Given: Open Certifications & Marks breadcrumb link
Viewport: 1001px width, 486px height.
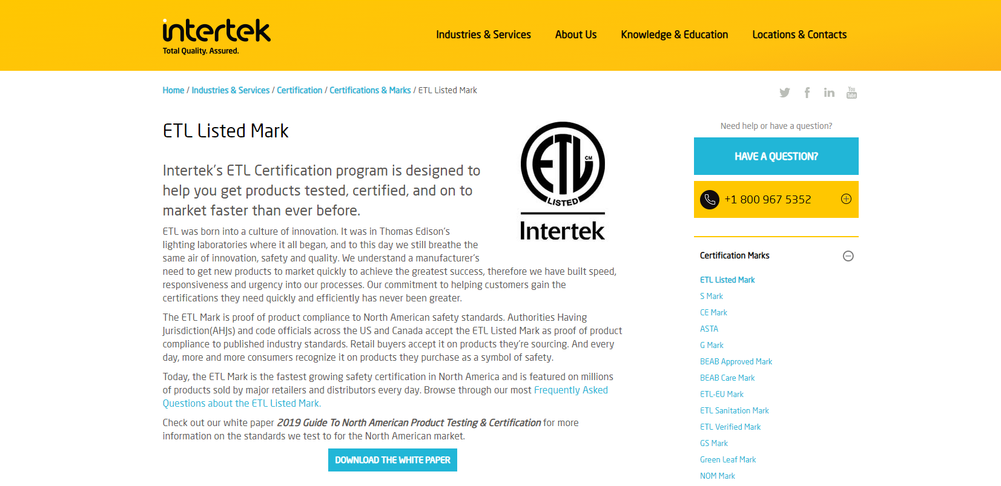Looking at the screenshot, I should (x=370, y=90).
